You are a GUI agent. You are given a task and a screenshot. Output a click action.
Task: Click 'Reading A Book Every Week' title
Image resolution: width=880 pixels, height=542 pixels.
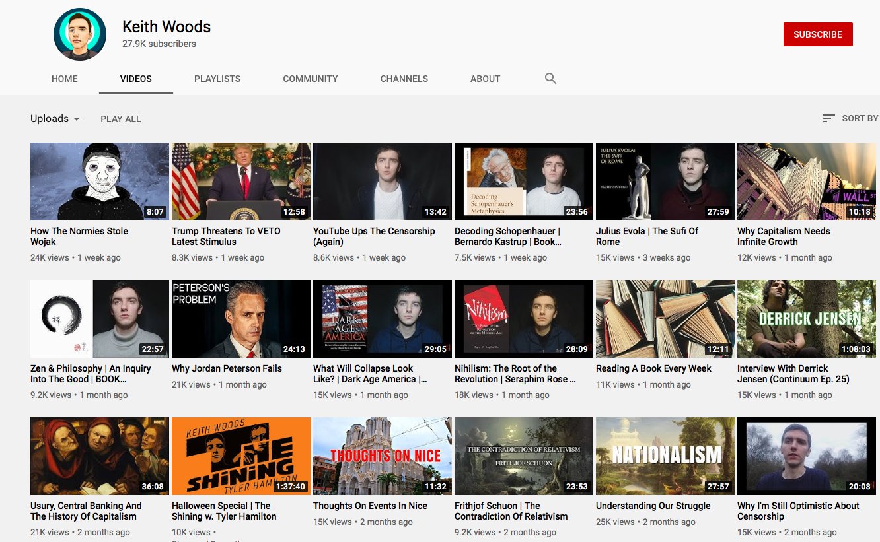point(653,368)
